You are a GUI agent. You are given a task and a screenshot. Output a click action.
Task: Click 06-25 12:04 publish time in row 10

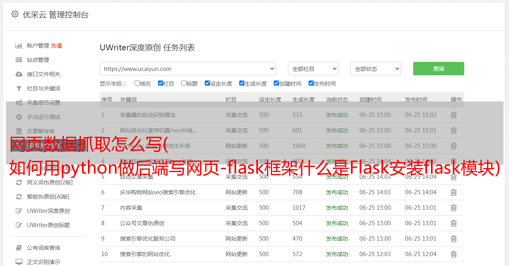click(421, 254)
